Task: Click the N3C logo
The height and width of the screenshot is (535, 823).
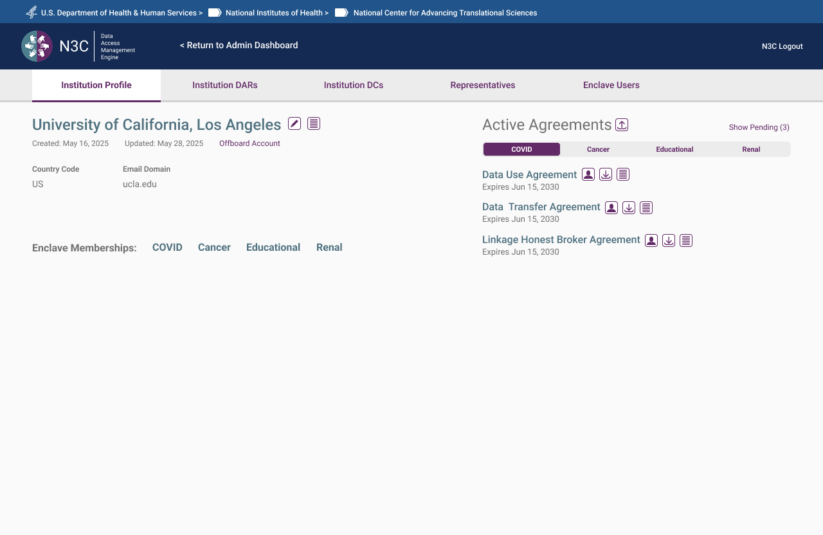Action: point(37,46)
